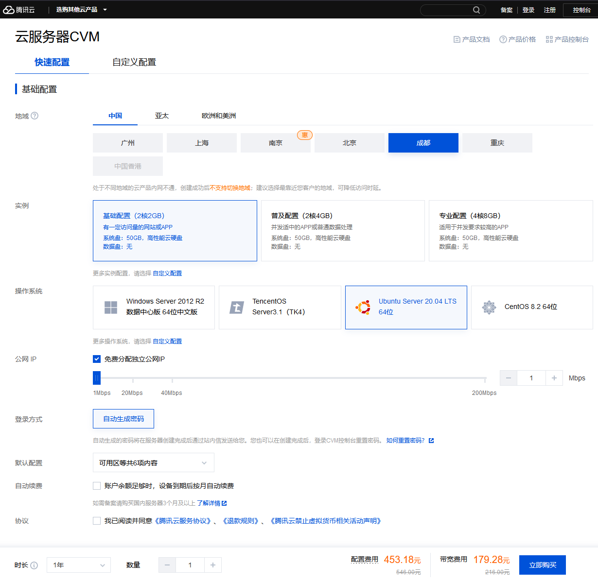The image size is (598, 581).
Task: Open 如何重置密码 link
Action: click(405, 441)
